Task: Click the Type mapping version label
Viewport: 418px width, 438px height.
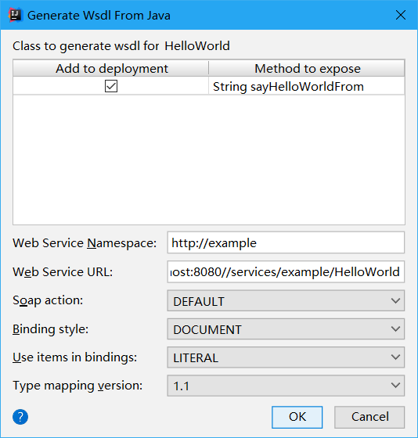Action: [77, 386]
